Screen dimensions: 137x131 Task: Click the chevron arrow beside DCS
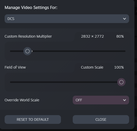pos(124,19)
